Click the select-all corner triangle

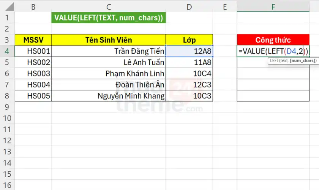click(9, 7)
